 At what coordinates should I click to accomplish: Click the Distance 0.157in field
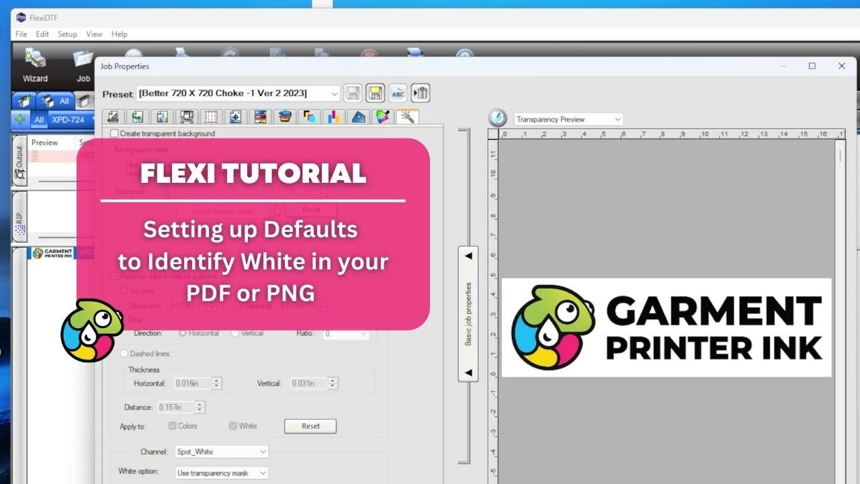click(176, 407)
